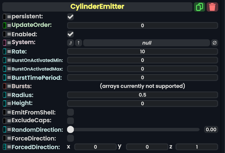Check the ExcludeCaps option
225x153 pixels.
pos(70,121)
